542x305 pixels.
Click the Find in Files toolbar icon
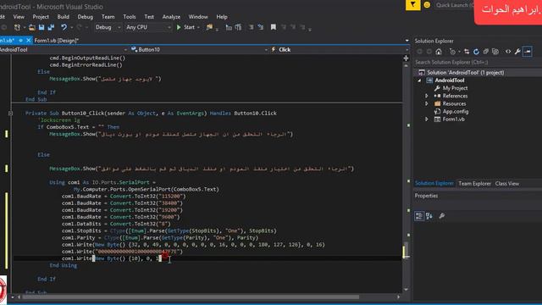point(209,27)
